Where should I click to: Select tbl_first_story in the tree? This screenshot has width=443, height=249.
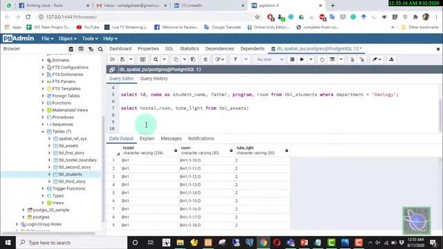pyautogui.click(x=71, y=153)
